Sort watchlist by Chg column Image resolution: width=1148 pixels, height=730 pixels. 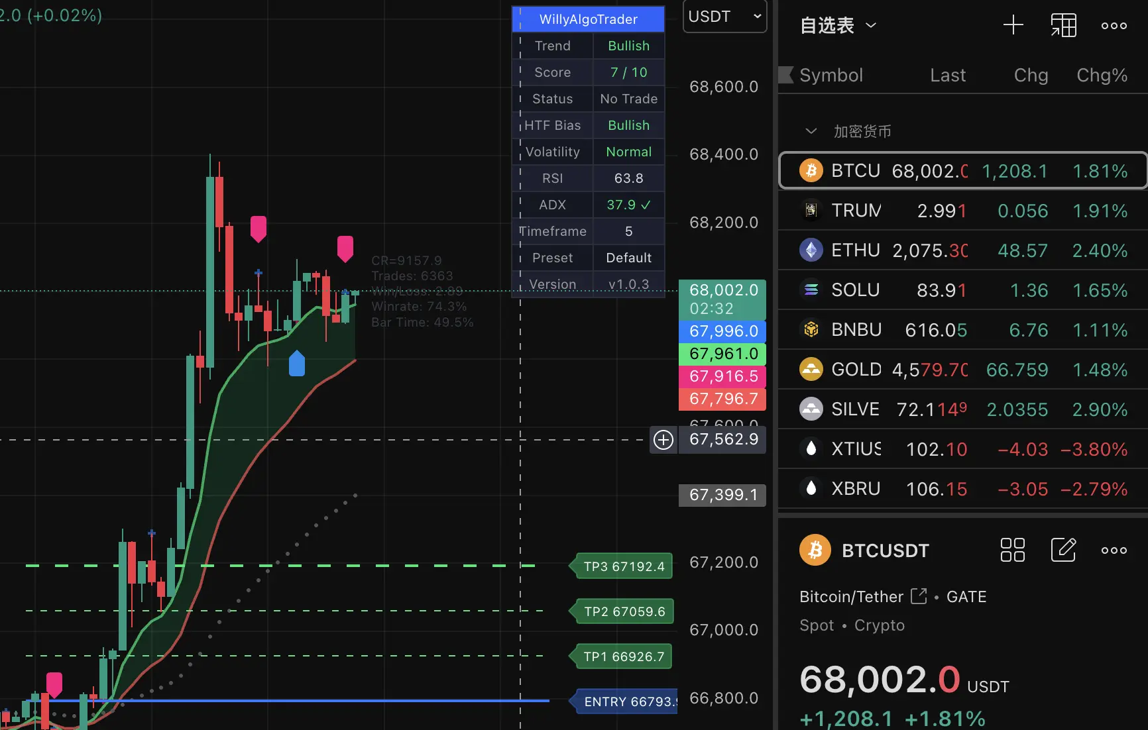coord(1031,76)
